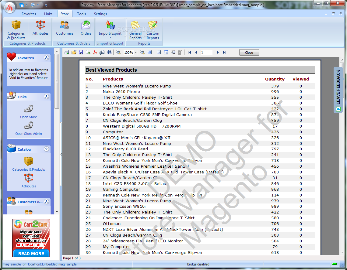The image size is (347, 270).
Task: Collapse the Favorites sidebar panel
Action: [46, 58]
